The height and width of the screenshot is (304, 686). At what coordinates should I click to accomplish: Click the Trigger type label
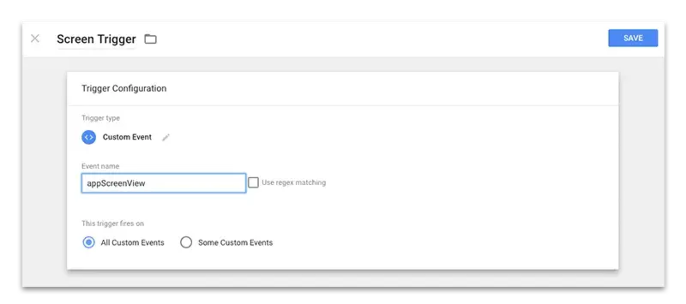[x=101, y=118]
